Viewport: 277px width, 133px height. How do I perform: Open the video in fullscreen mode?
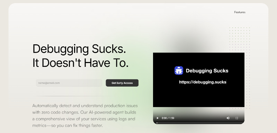[x=237, y=118]
